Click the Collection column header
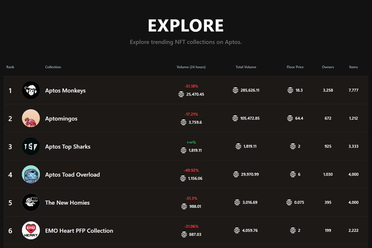Viewport: 372px width, 248px height. coord(53,67)
